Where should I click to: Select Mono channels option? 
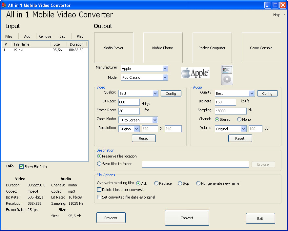click(x=239, y=119)
